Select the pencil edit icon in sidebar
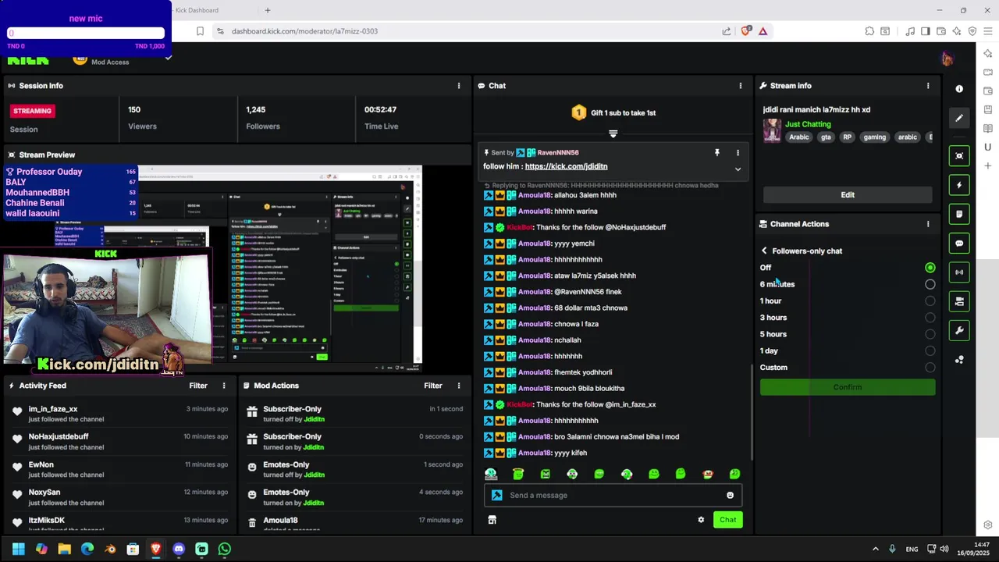Viewport: 999px width, 562px height. tap(959, 118)
